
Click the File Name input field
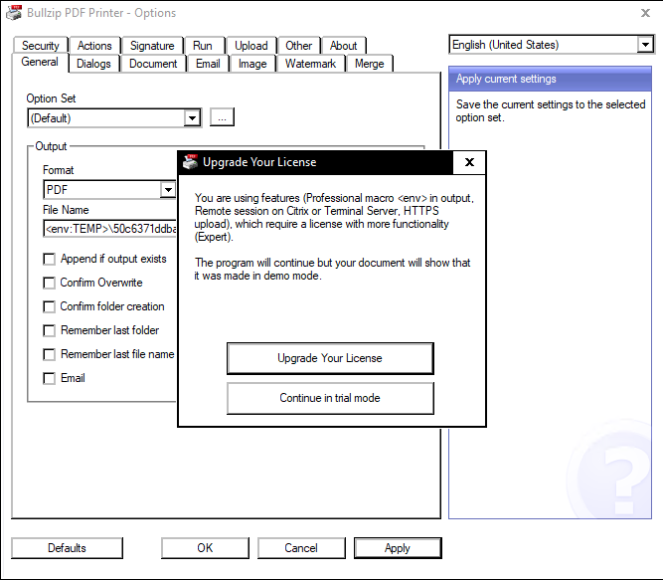(110, 229)
